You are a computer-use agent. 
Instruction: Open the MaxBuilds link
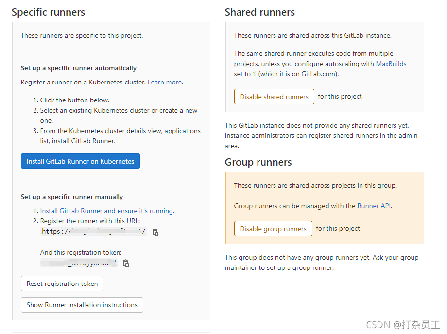391,64
